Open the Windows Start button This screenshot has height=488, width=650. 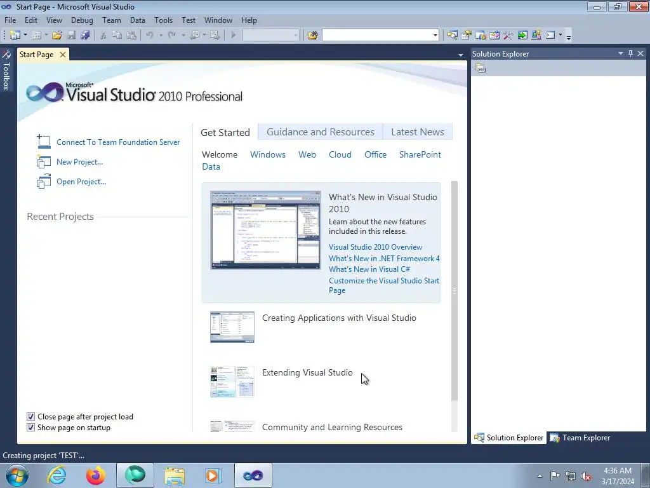click(17, 475)
